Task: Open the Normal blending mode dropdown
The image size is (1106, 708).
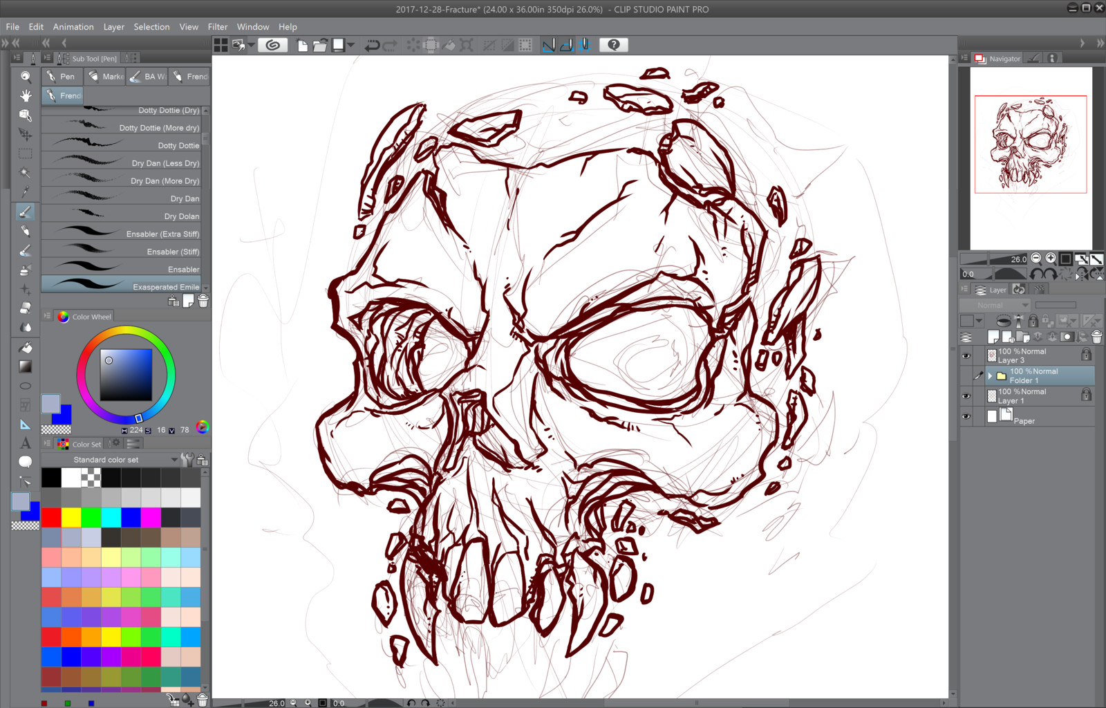Action: tap(995, 305)
